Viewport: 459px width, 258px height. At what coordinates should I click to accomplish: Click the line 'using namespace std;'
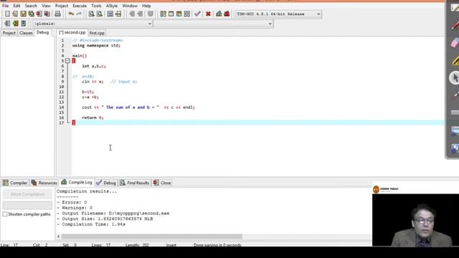pyautogui.click(x=96, y=45)
